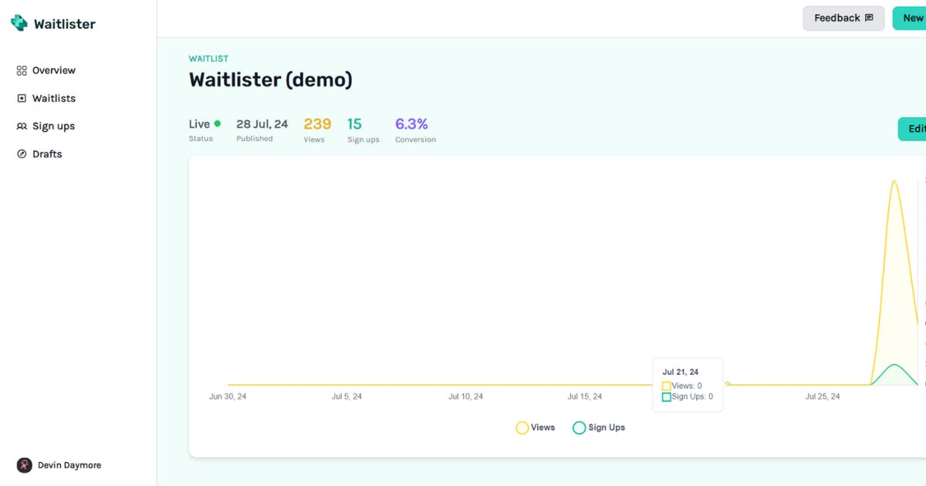
Task: Click the teal Sign Ups peak on chart
Action: [x=894, y=365]
